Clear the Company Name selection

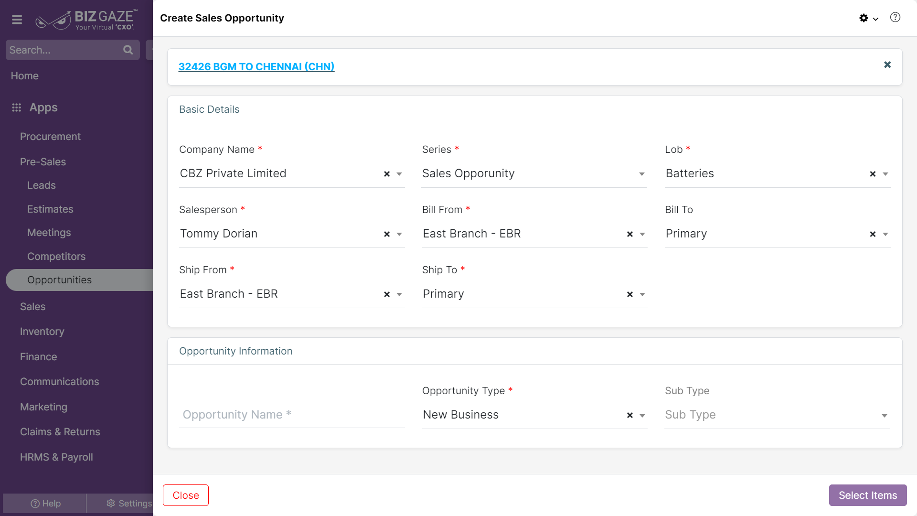(387, 174)
